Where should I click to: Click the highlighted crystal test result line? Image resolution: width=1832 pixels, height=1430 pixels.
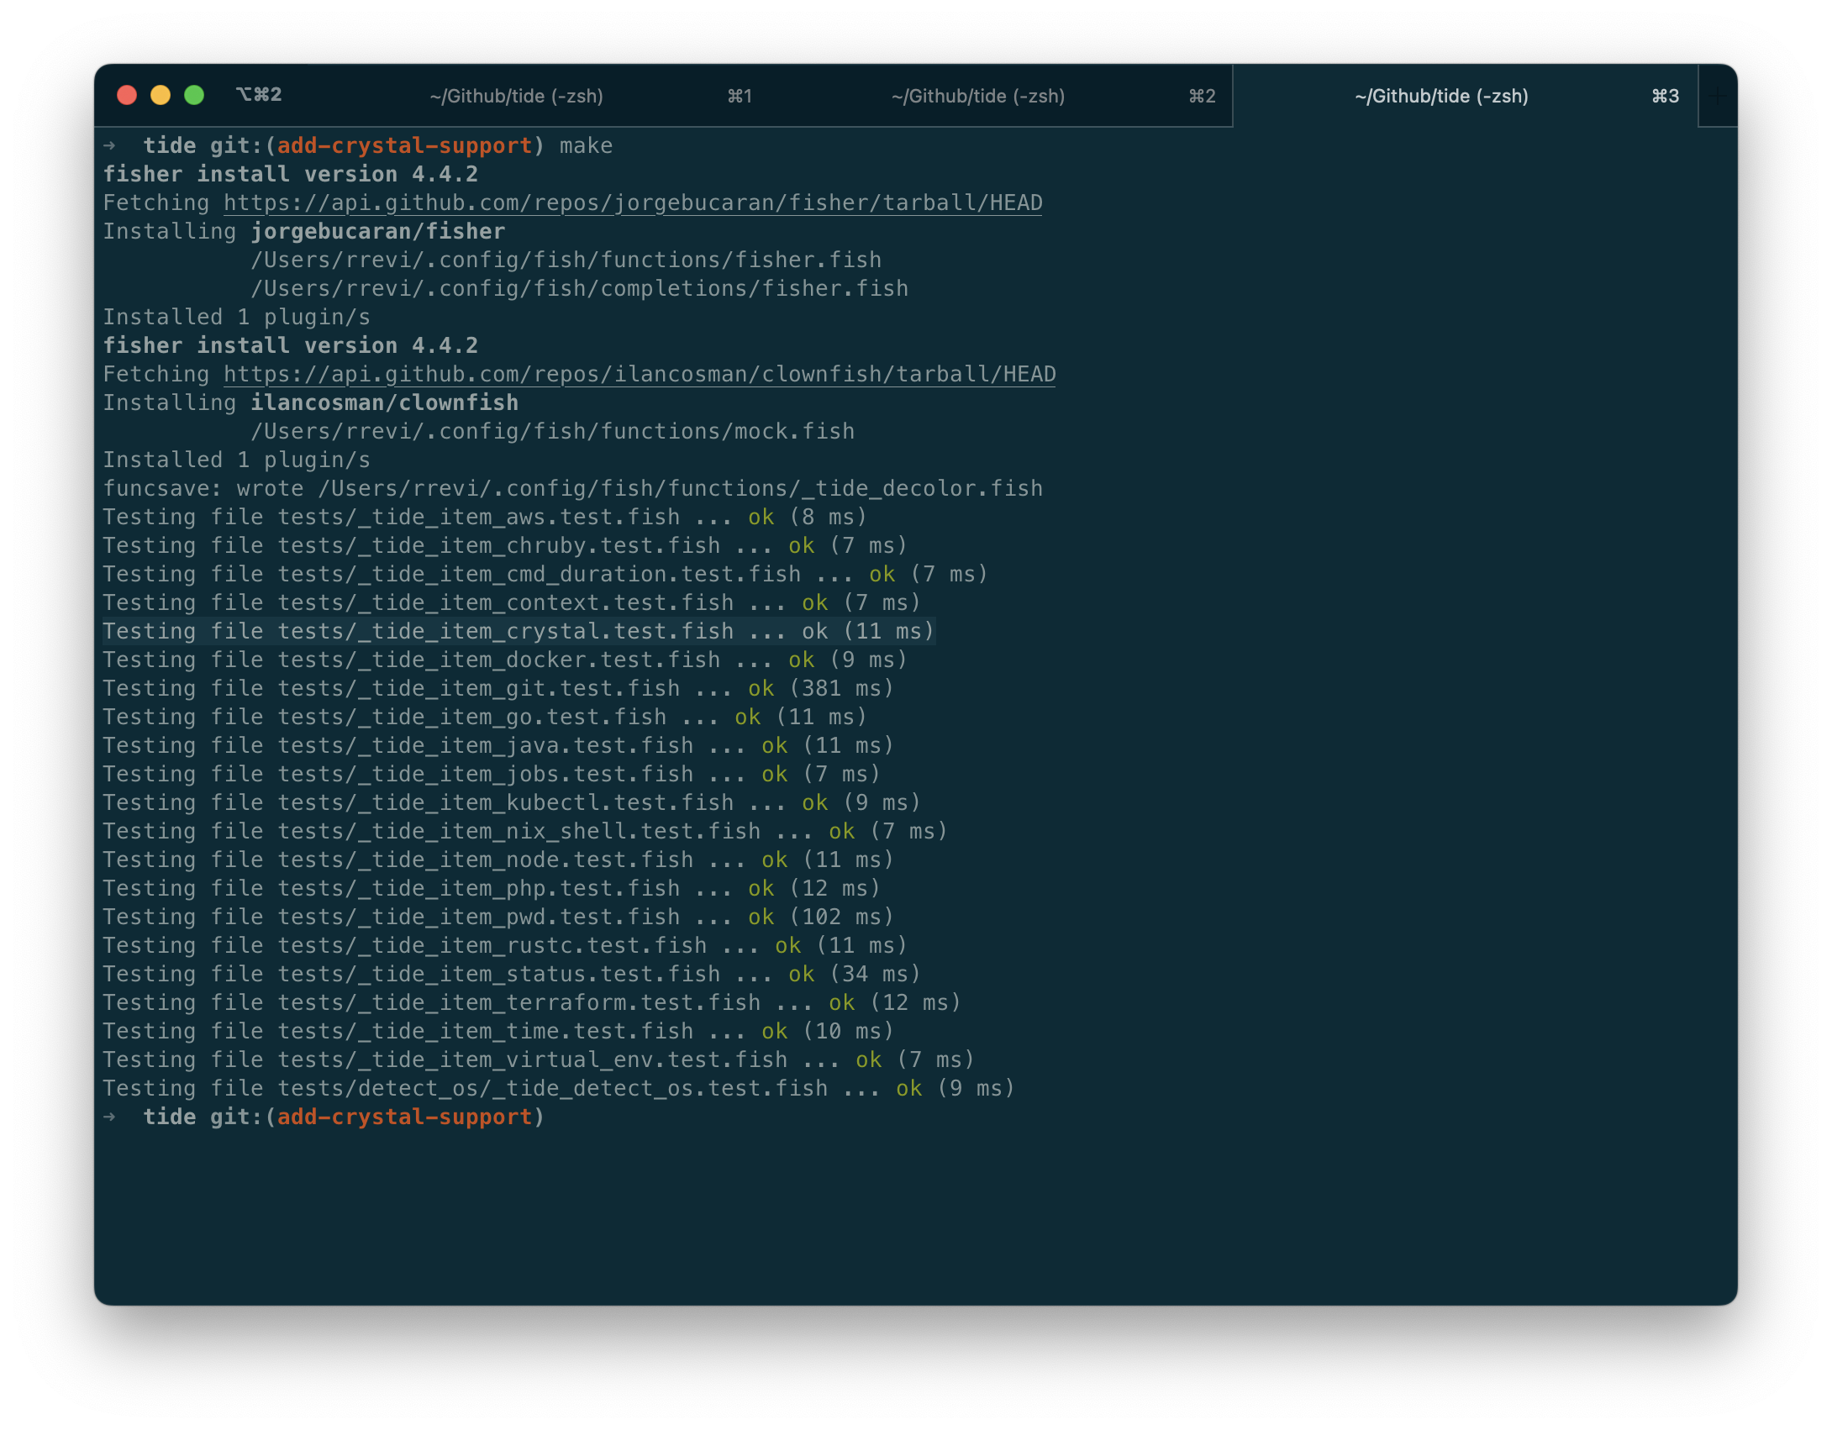[518, 632]
